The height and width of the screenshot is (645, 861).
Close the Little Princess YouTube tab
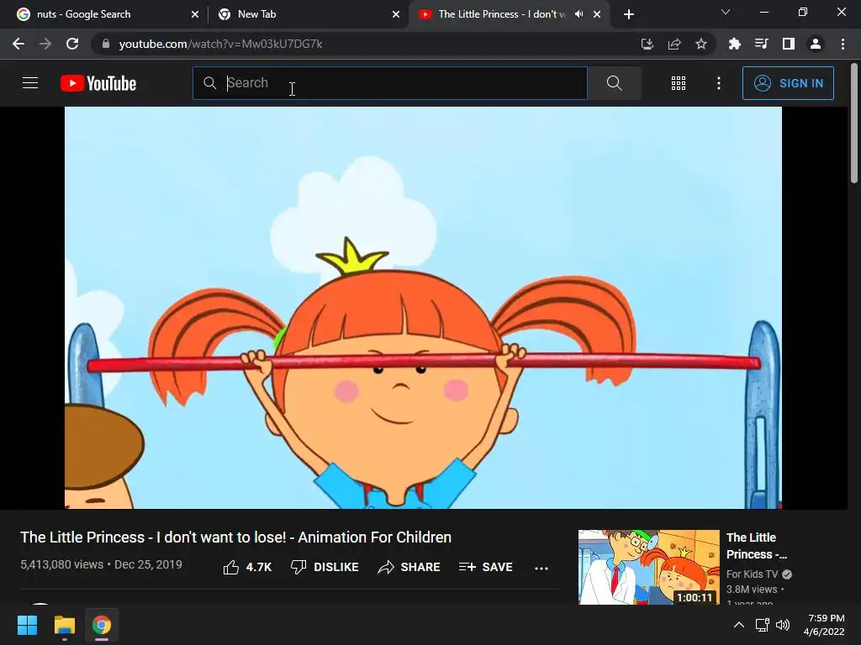(597, 14)
